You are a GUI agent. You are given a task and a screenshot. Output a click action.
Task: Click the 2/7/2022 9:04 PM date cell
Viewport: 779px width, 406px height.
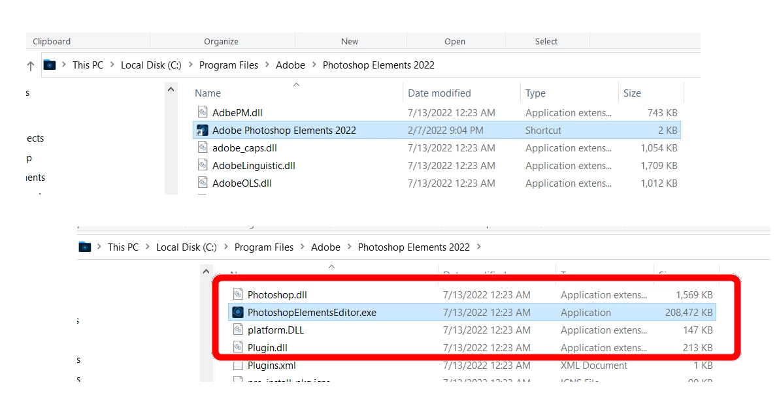[x=445, y=131]
